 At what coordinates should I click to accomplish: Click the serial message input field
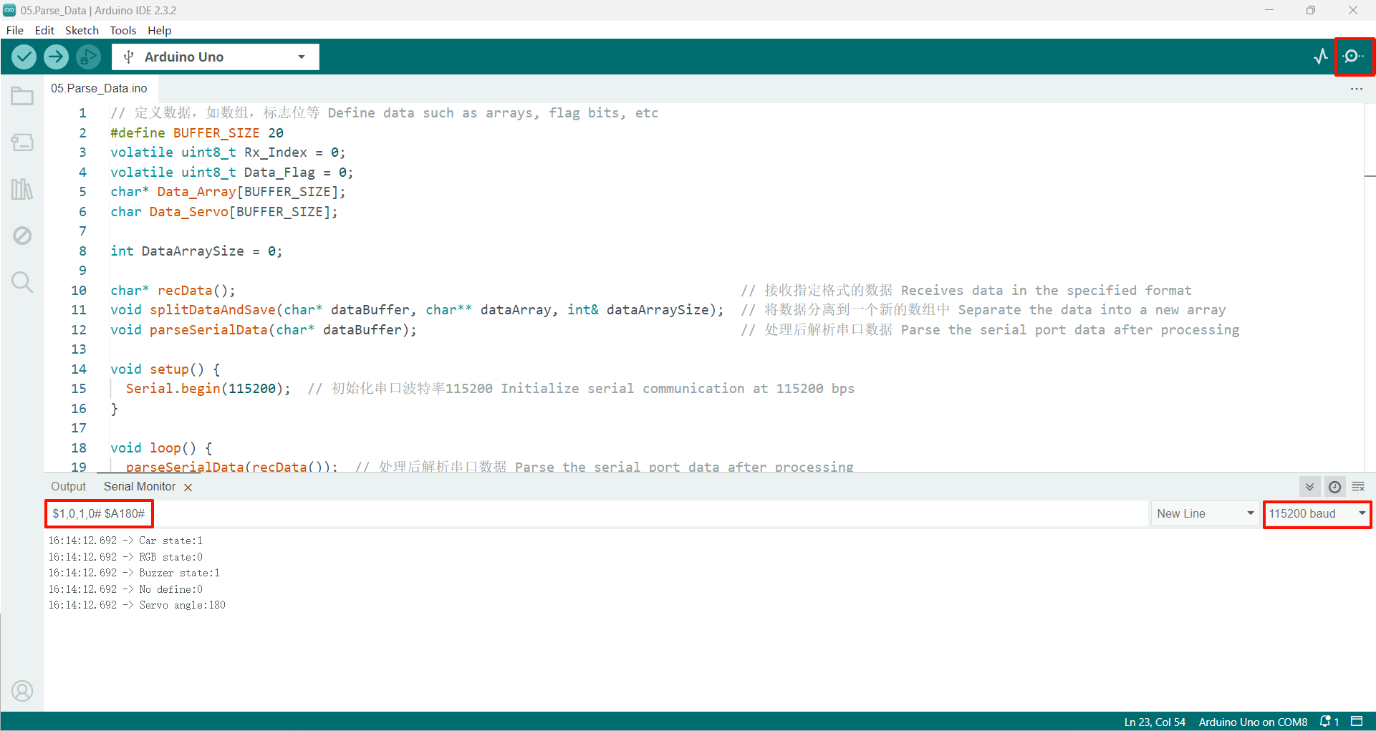(645, 513)
